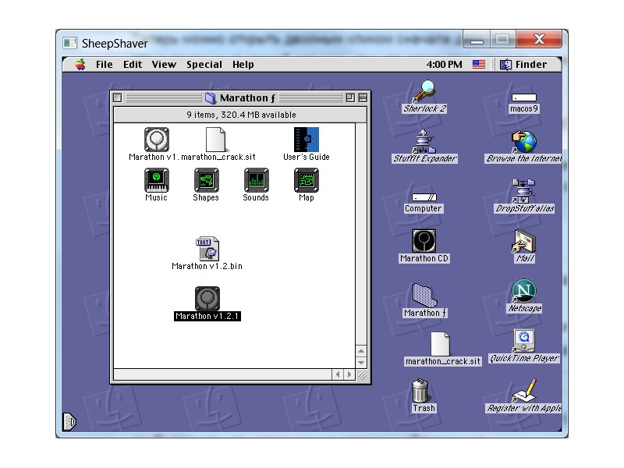The image size is (624, 468).
Task: Open the Finder application menu
Action: click(523, 65)
